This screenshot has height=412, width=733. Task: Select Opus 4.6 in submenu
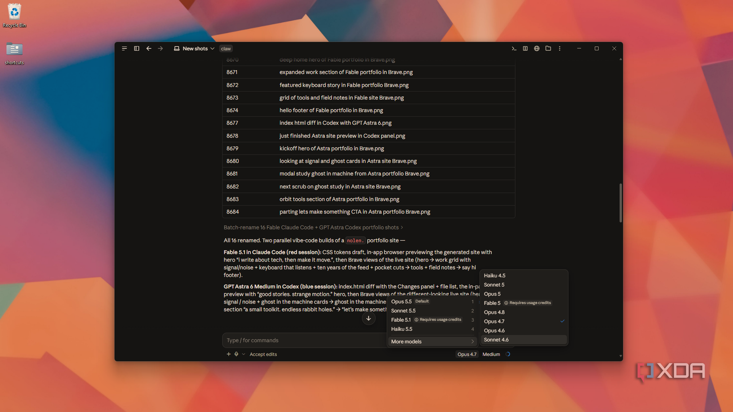click(524, 330)
